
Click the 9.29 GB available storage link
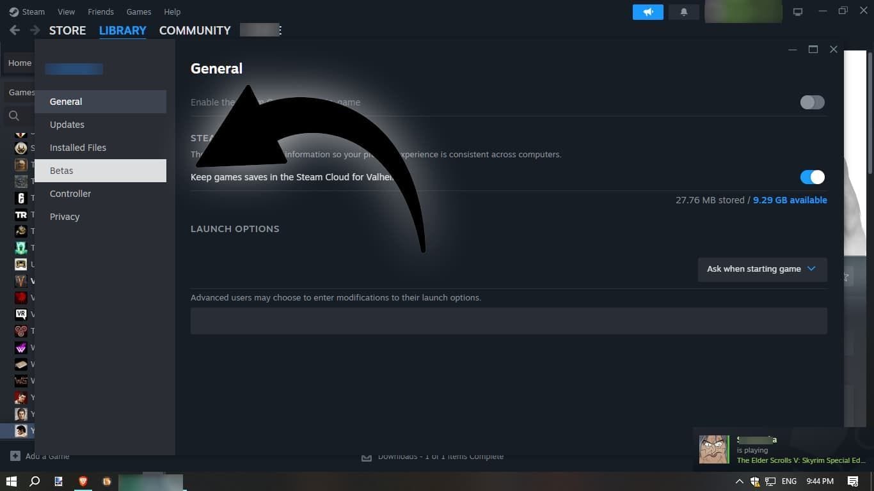pyautogui.click(x=790, y=199)
